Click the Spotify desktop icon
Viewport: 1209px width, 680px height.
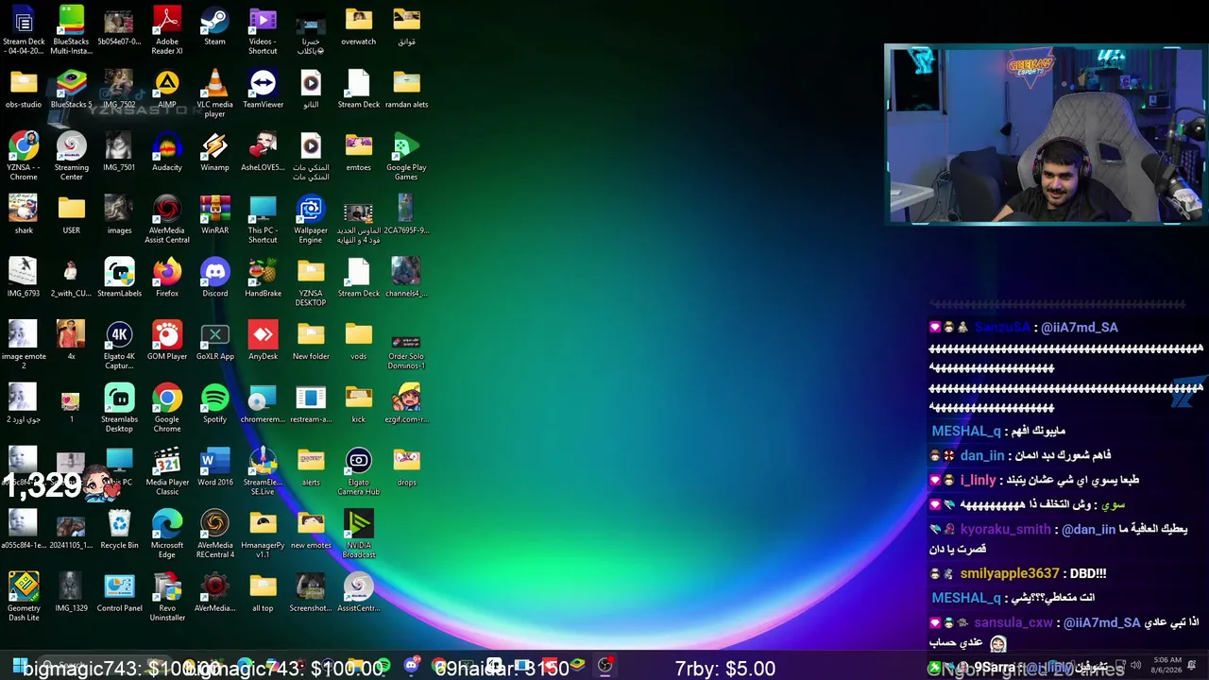(x=214, y=404)
